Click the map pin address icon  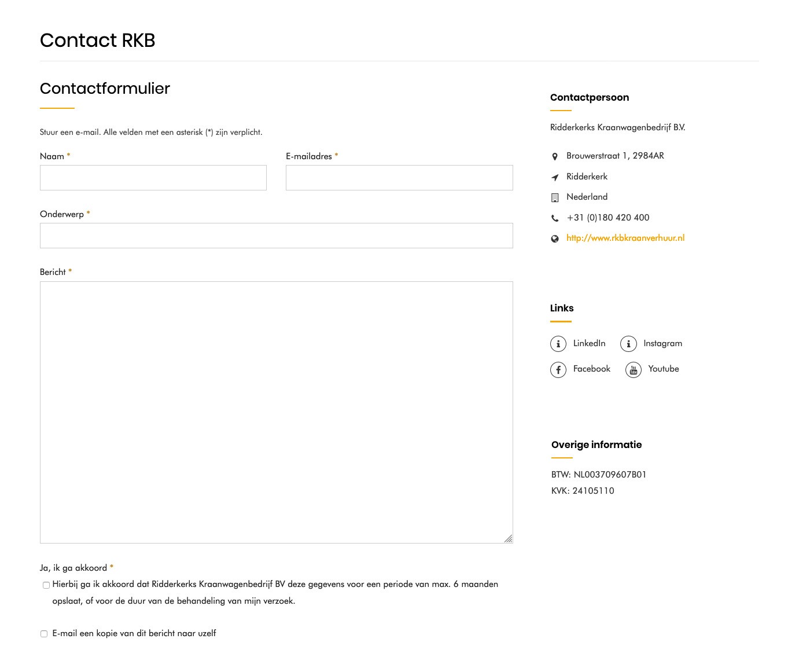coord(555,156)
